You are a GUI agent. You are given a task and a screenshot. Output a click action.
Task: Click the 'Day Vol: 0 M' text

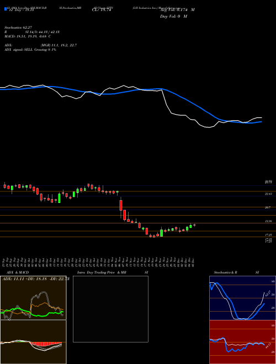click(173, 17)
